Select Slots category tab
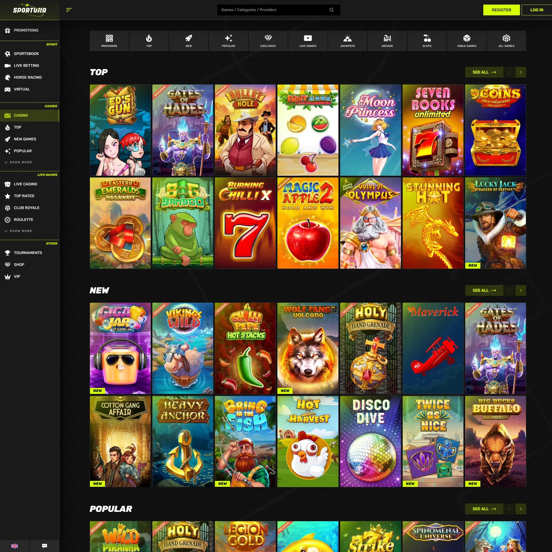 [x=427, y=41]
